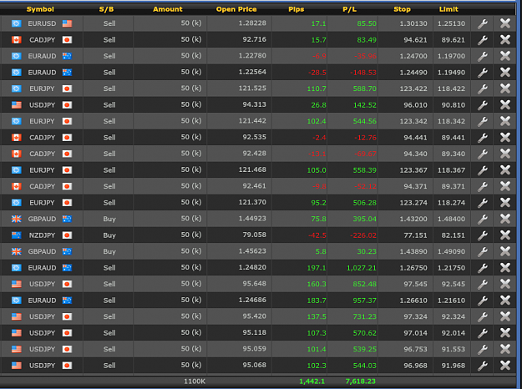Viewport: 522px width, 389px height.
Task: Click stop value 77.151 for NZDJPY
Action: click(x=415, y=235)
